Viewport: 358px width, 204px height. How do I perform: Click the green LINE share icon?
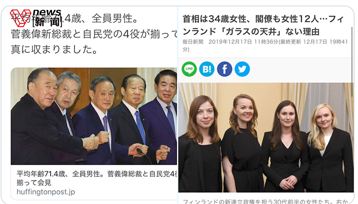pyautogui.click(x=189, y=69)
